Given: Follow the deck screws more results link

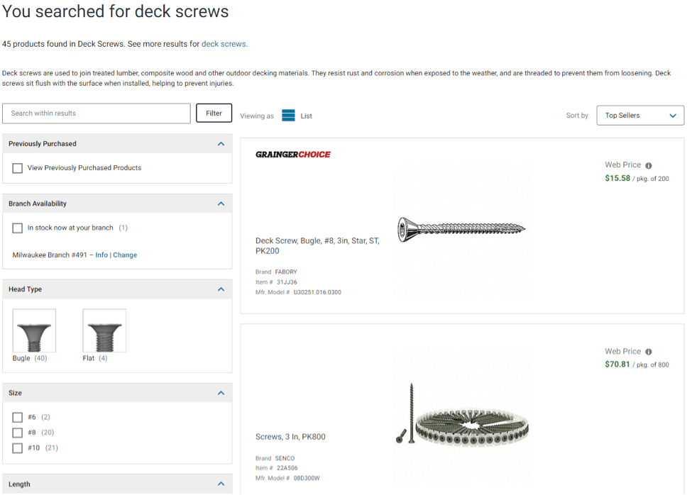Looking at the screenshot, I should tap(224, 44).
